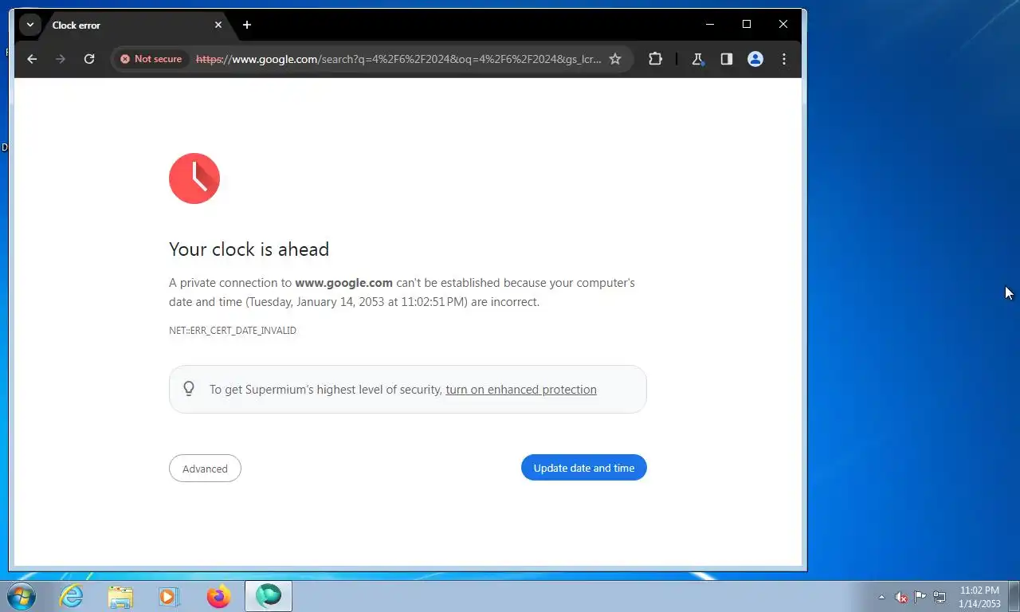
Task: Open the tab search dropdown arrow
Action: [x=30, y=25]
